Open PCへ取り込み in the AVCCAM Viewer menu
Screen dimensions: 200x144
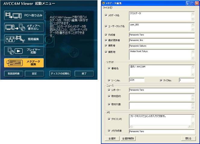tap(24, 15)
